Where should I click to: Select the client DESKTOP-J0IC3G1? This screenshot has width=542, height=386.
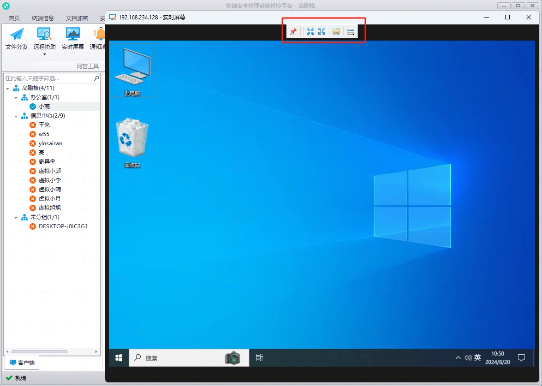pos(63,226)
